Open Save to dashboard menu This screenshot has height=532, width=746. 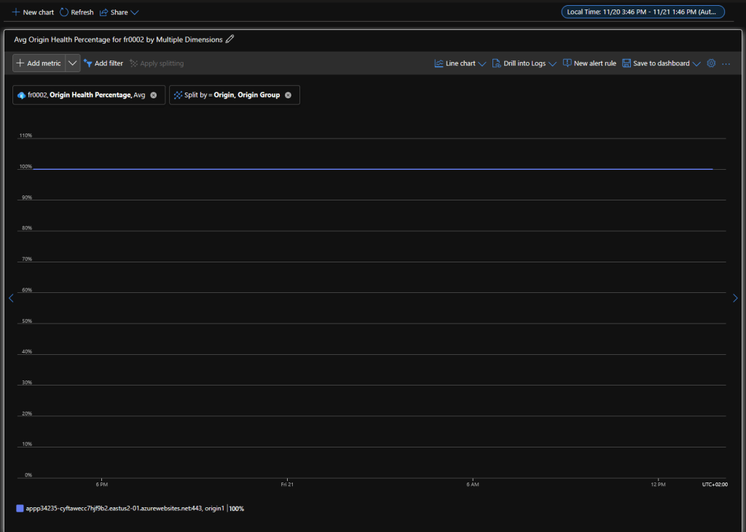[661, 63]
